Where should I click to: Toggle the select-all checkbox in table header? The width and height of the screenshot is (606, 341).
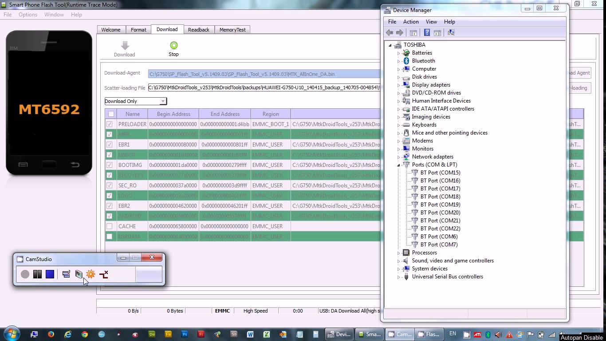click(x=111, y=114)
